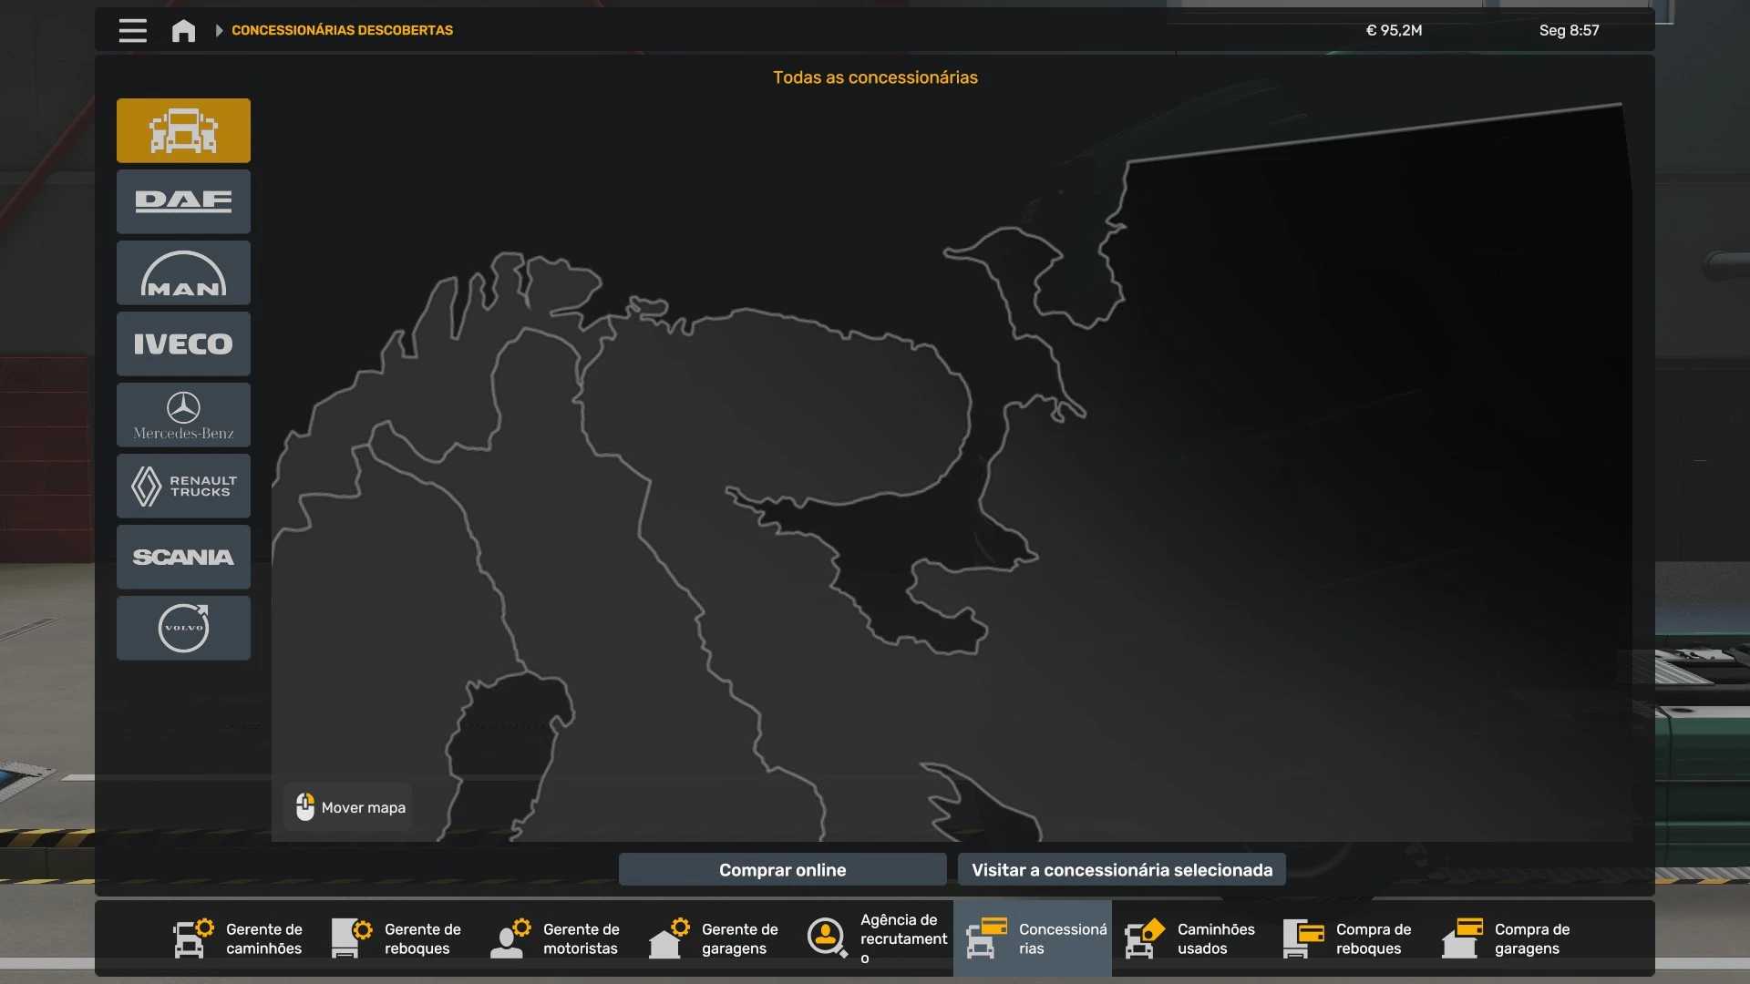Screen dimensions: 1750x984
Task: Go to the home screen icon
Action: coord(183,30)
